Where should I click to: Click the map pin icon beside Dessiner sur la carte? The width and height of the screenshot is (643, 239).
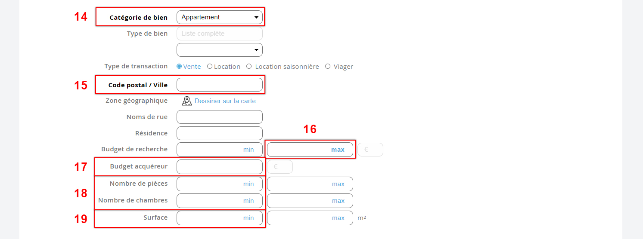186,101
